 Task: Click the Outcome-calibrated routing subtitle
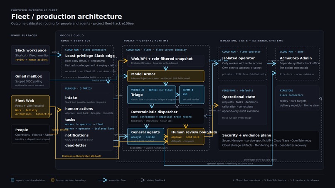tap(72, 24)
